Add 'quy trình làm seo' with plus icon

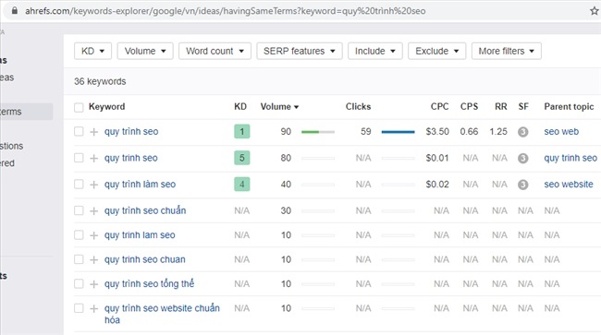(94, 185)
